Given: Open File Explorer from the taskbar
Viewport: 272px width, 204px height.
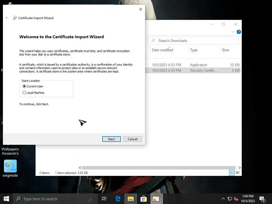Looking at the screenshot, I should pyautogui.click(x=131, y=199).
